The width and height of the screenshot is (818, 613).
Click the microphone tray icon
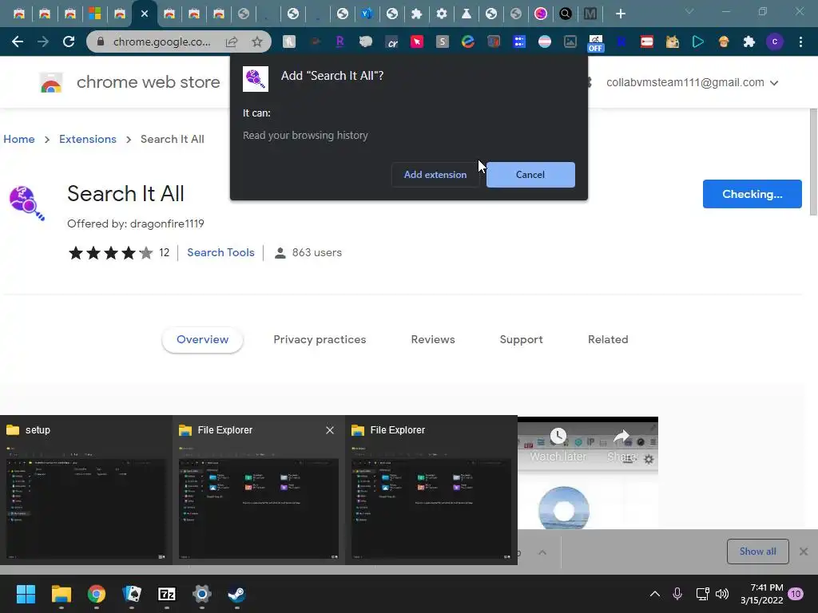pyautogui.click(x=677, y=594)
